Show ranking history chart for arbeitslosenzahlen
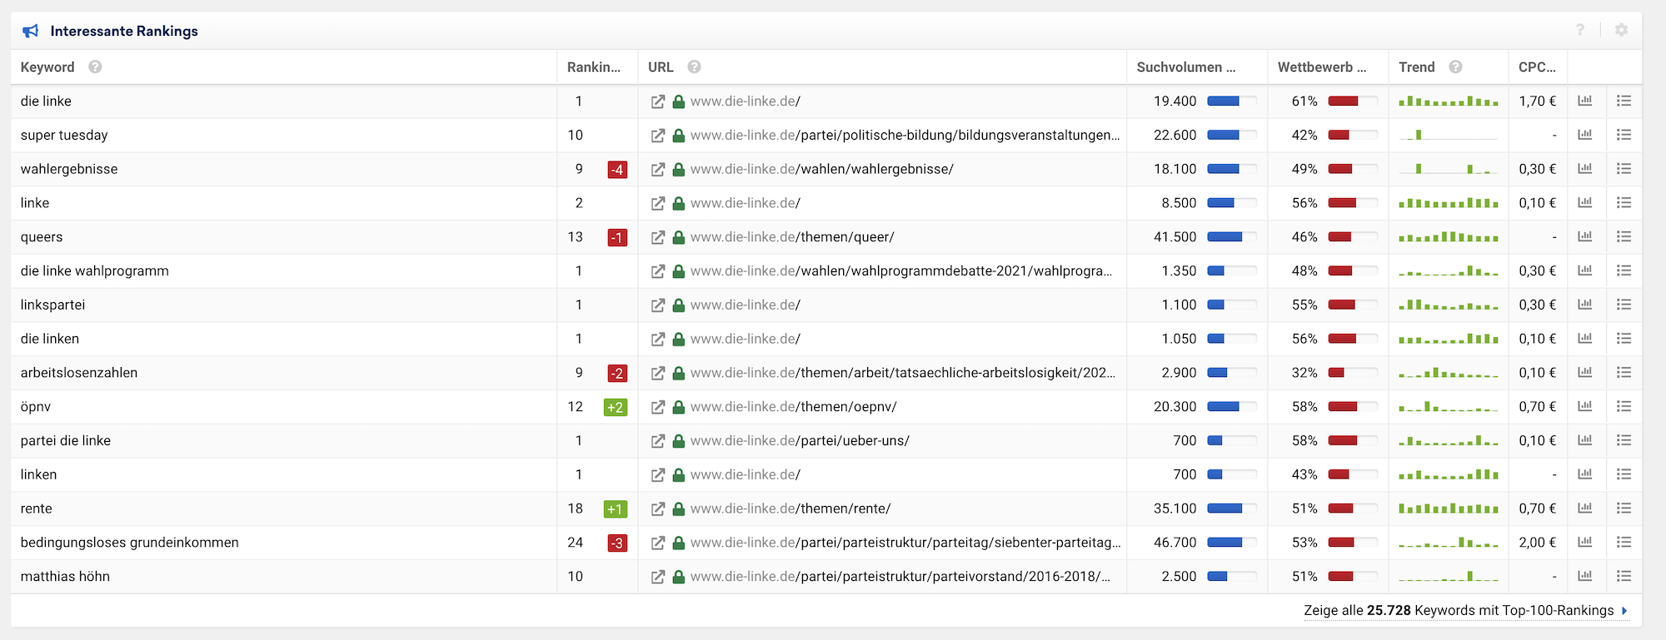Image resolution: width=1666 pixels, height=640 pixels. pos(1584,372)
